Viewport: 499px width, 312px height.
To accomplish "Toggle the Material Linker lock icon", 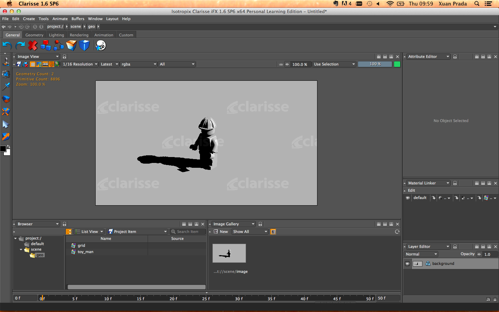I will (455, 183).
